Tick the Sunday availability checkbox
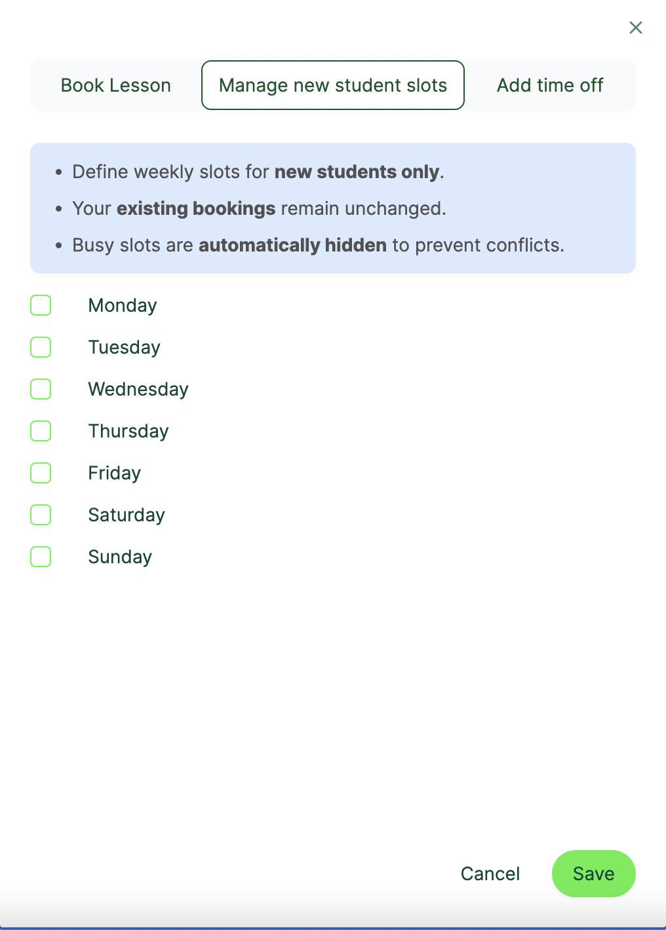Viewport: 666px width, 930px height. 40,556
